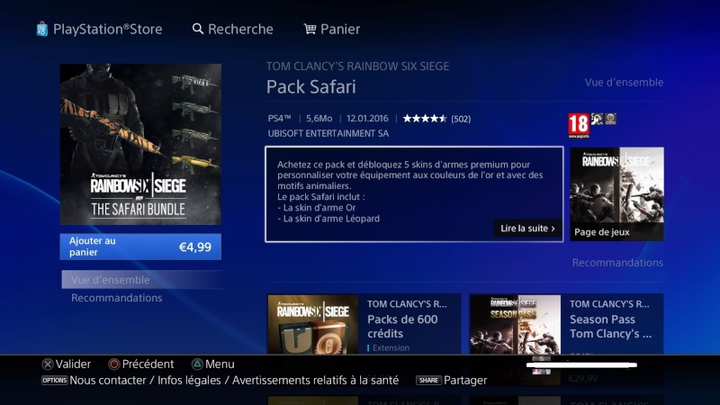Jump to Vue d'ensemble section link at right
The height and width of the screenshot is (405, 720).
tap(624, 83)
